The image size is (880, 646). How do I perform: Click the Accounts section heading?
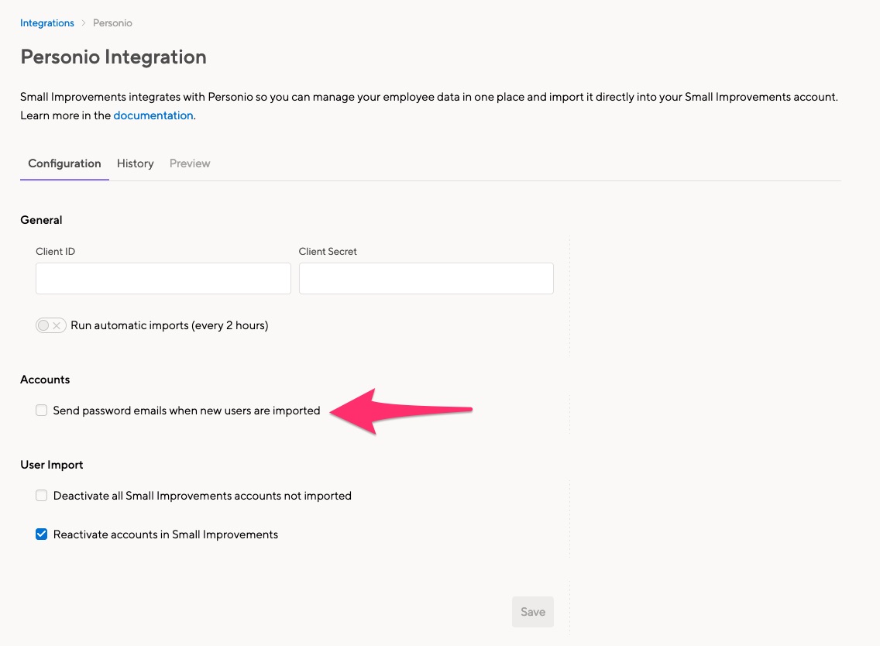45,380
